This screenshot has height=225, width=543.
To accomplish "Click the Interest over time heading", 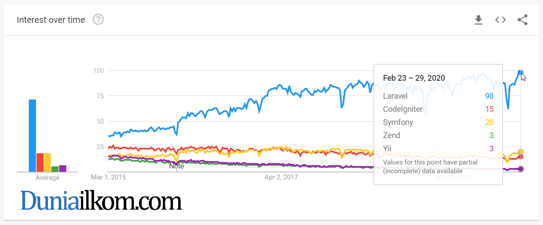I will [x=51, y=20].
